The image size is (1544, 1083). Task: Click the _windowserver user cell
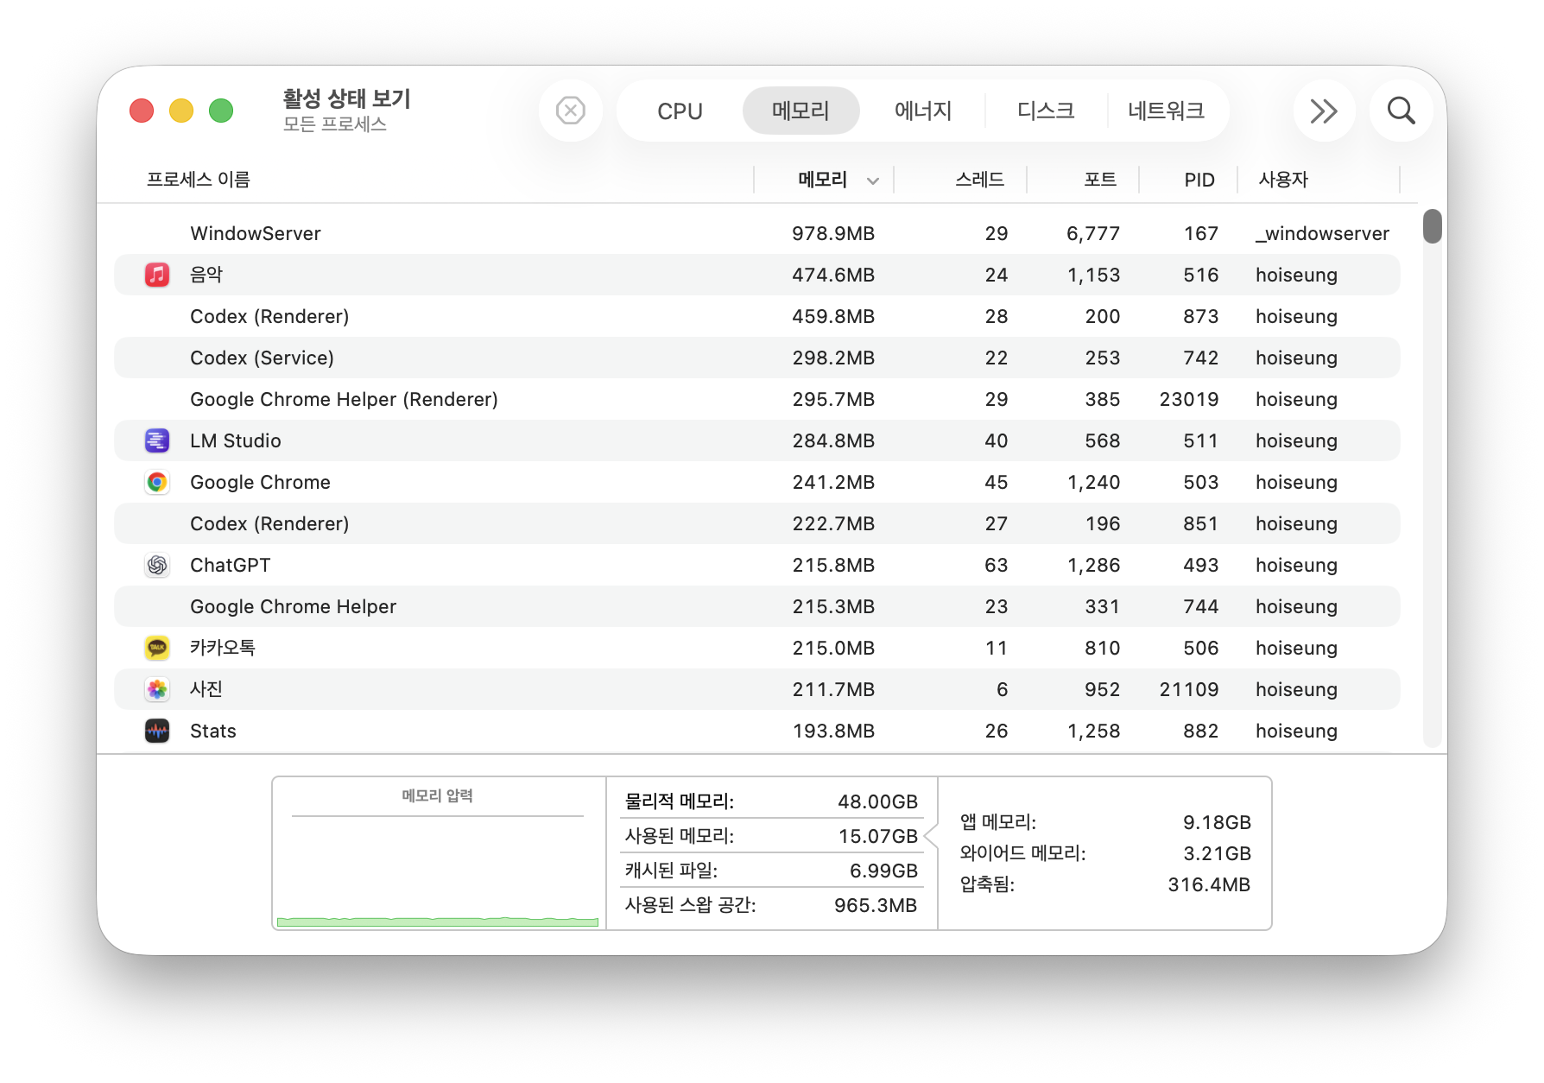tap(1322, 233)
